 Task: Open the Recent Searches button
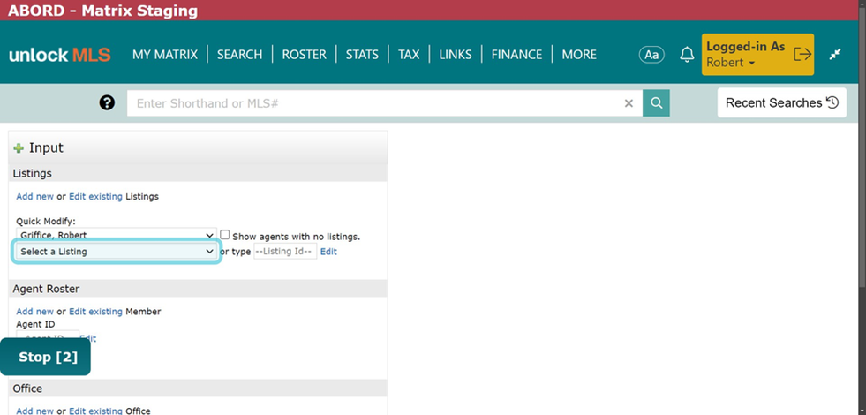coord(781,102)
